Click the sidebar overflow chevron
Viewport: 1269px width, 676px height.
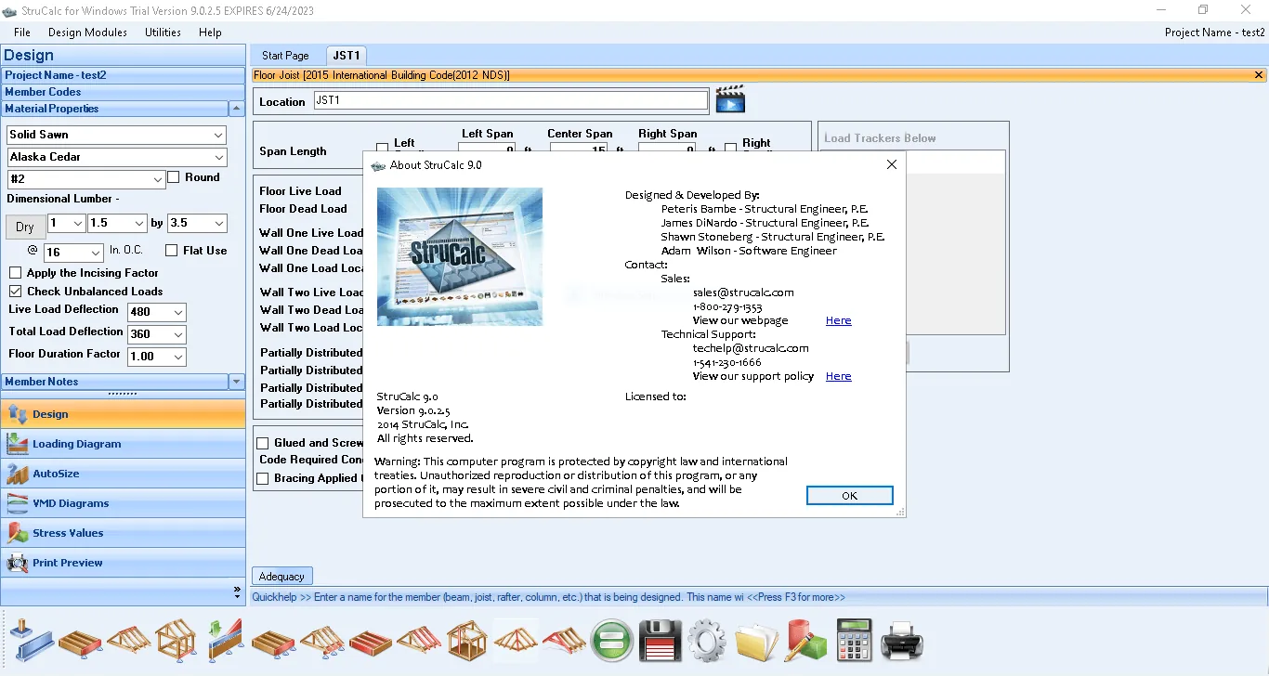[237, 591]
